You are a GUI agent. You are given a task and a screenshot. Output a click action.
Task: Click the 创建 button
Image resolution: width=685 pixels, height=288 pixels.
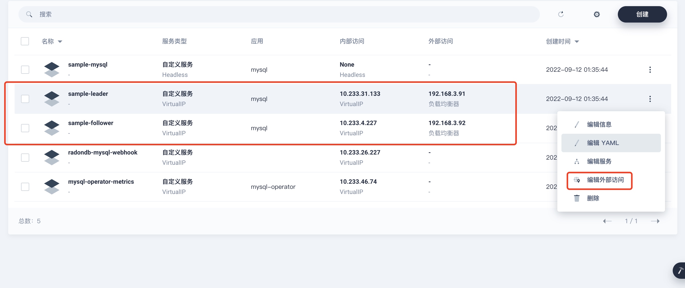[642, 14]
